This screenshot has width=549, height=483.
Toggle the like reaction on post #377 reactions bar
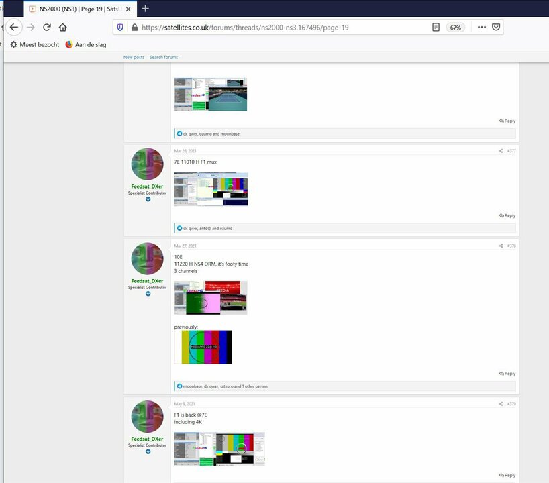point(179,228)
